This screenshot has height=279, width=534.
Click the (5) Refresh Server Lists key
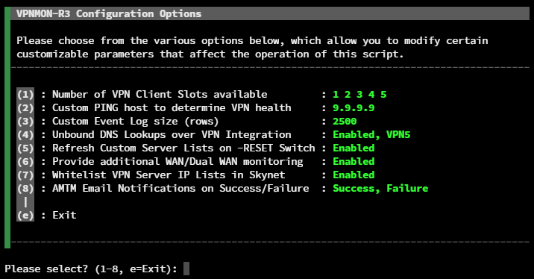tap(25, 148)
